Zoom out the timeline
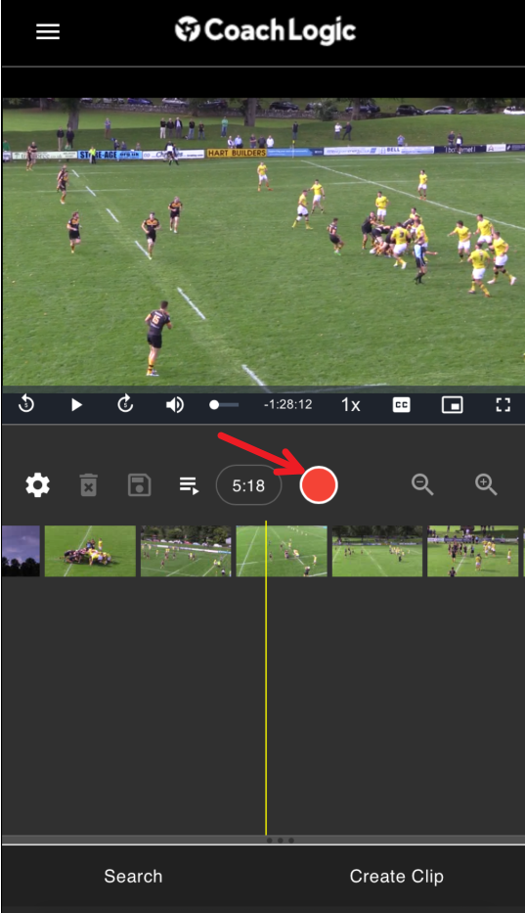 (422, 484)
